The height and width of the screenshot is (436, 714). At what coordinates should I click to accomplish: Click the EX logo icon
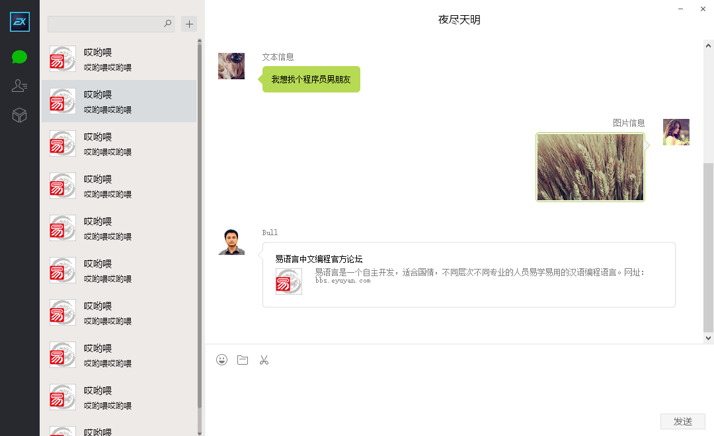[x=20, y=22]
